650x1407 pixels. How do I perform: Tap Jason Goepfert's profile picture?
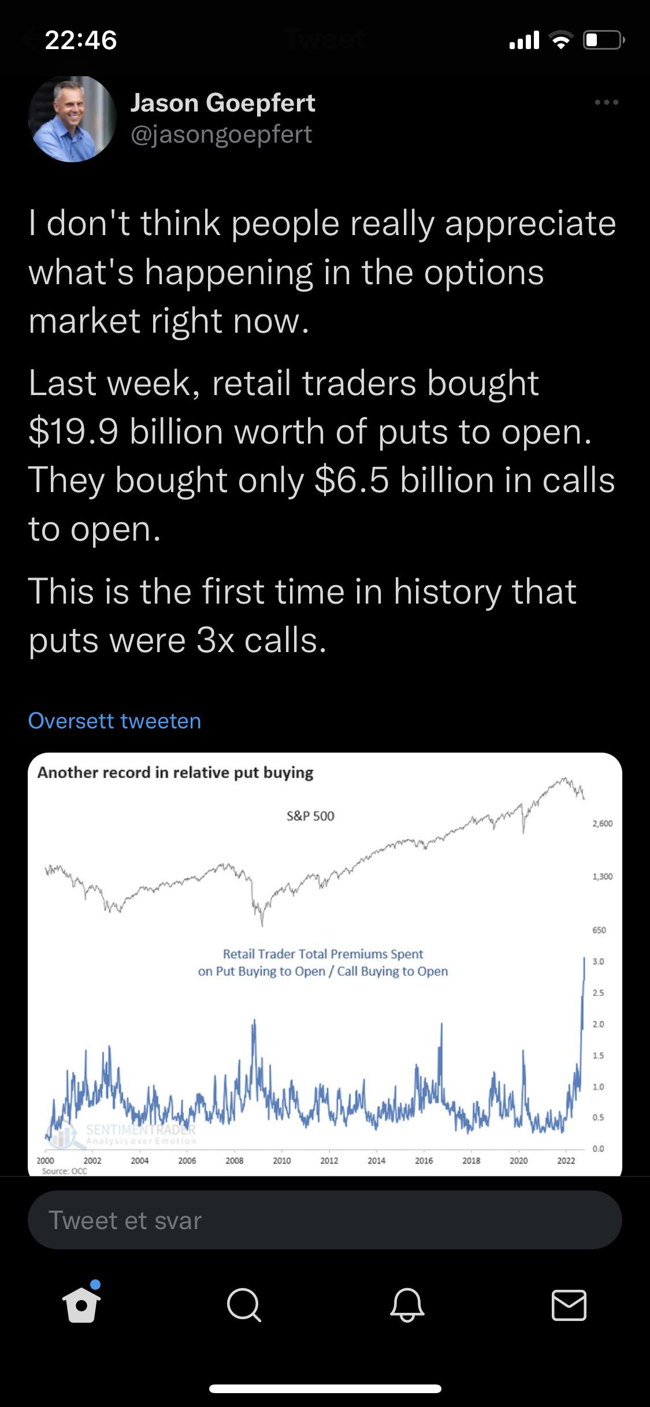click(72, 118)
